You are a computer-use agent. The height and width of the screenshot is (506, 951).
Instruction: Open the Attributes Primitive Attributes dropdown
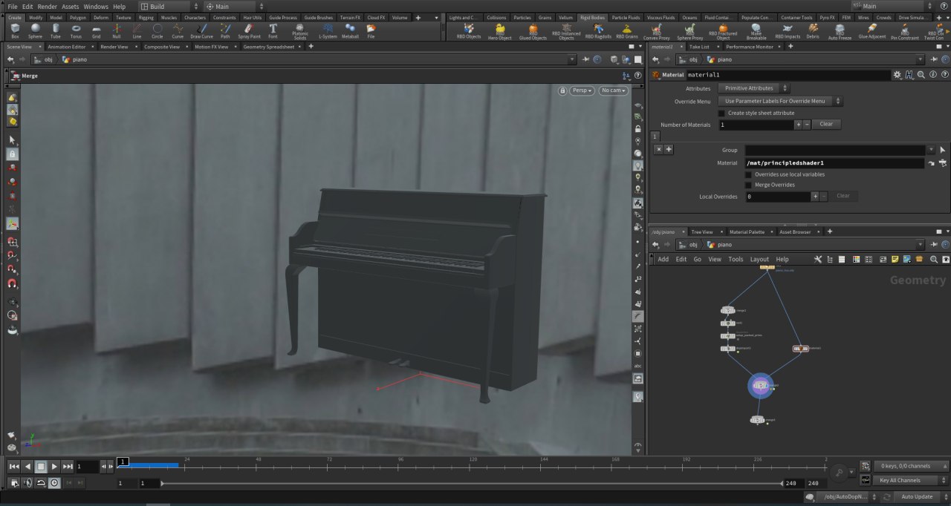point(753,88)
